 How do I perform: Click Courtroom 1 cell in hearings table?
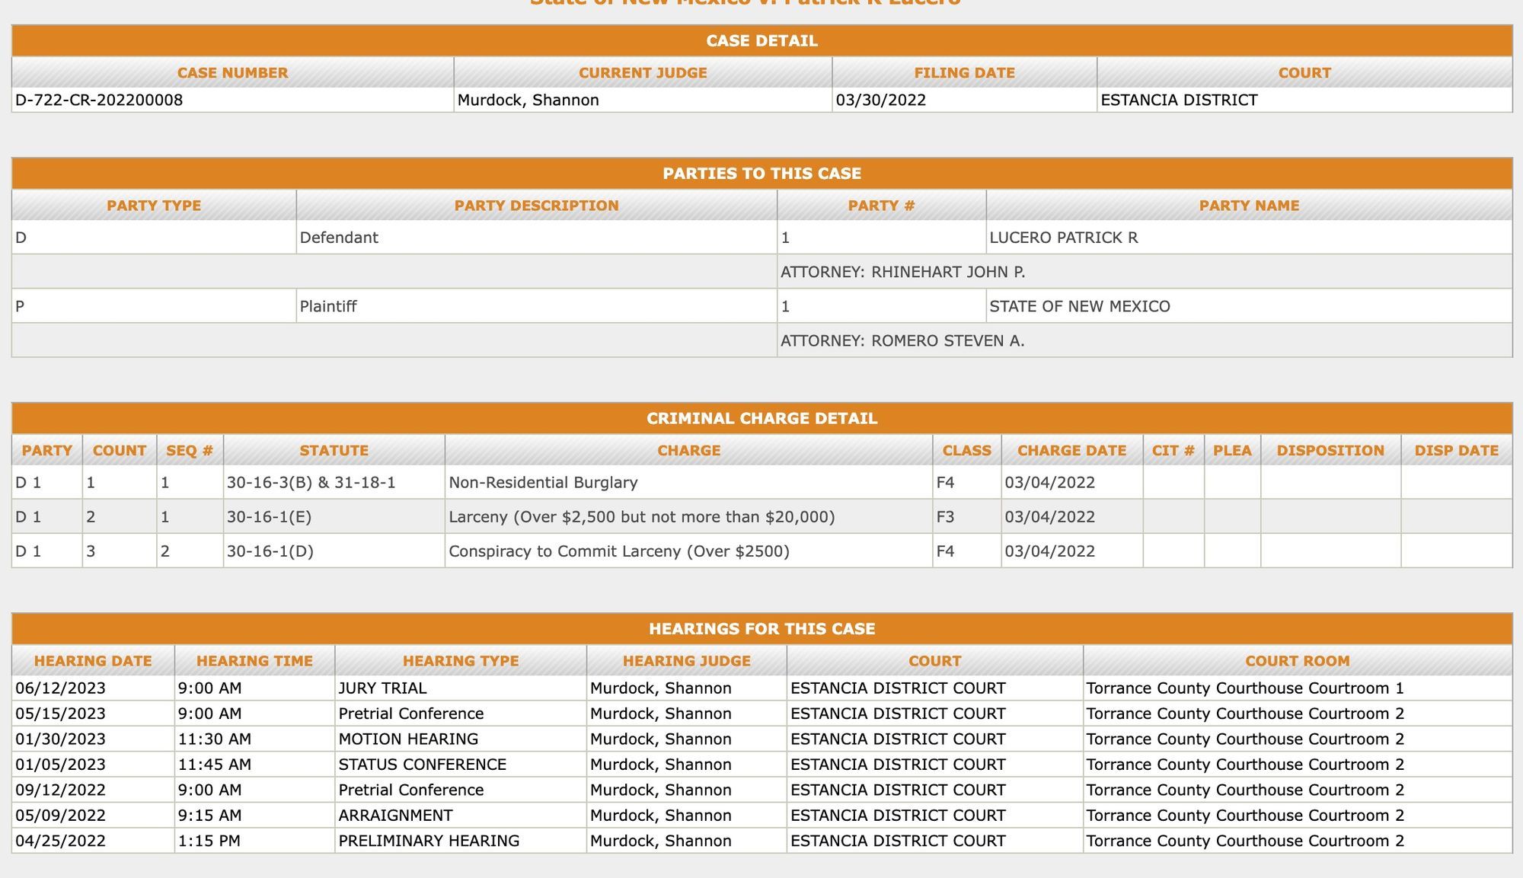point(1244,688)
